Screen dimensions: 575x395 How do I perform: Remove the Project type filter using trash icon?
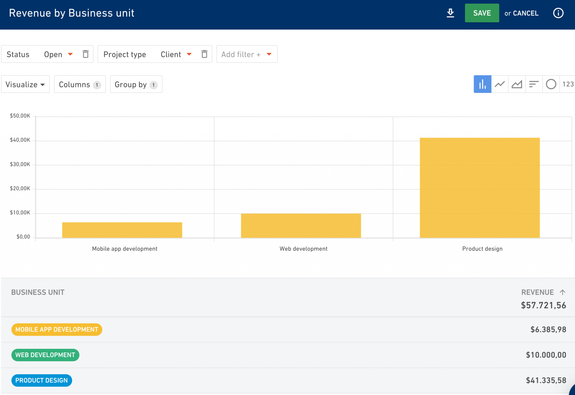(x=204, y=54)
